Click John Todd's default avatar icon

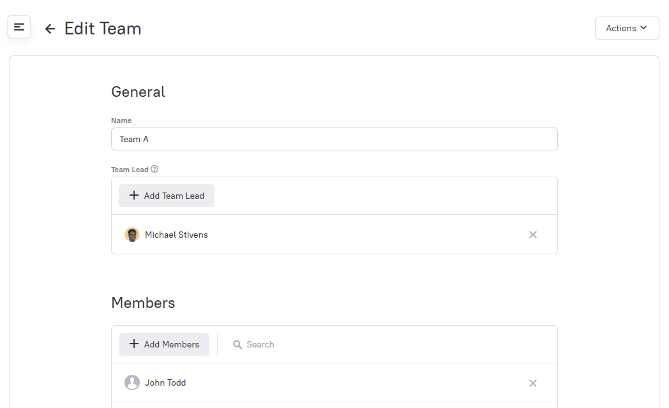point(132,382)
